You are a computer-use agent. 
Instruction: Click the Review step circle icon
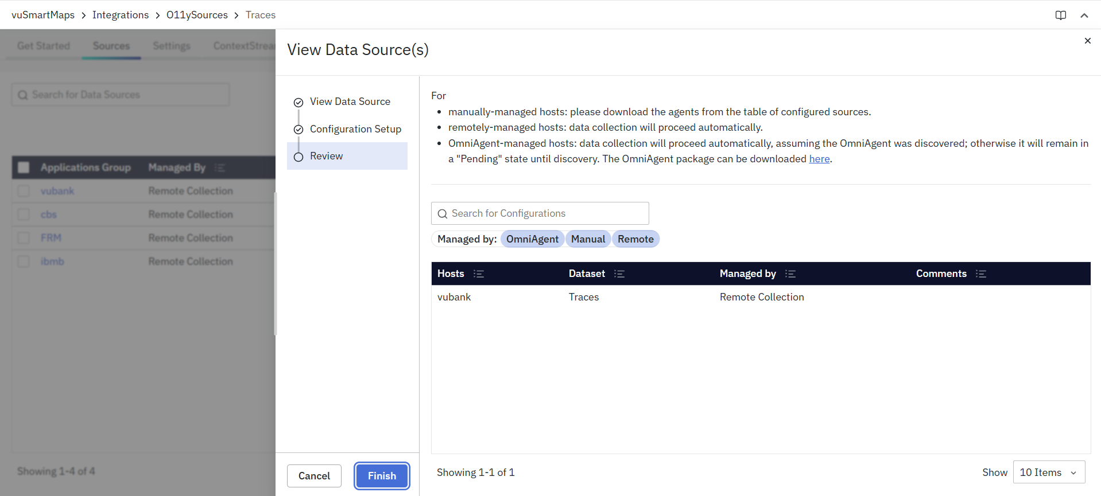click(x=298, y=157)
